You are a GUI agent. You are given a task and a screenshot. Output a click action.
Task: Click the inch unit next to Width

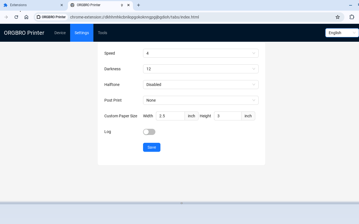tap(192, 116)
